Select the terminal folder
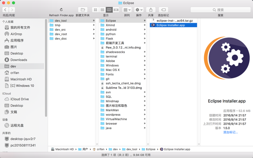The image size is (253, 158). (123, 56)
